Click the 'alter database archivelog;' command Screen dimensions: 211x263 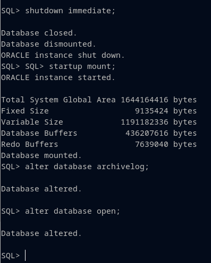[87, 166]
